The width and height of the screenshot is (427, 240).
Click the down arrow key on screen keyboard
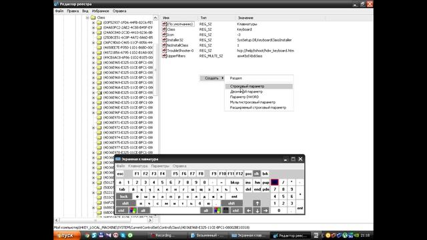coord(257,211)
